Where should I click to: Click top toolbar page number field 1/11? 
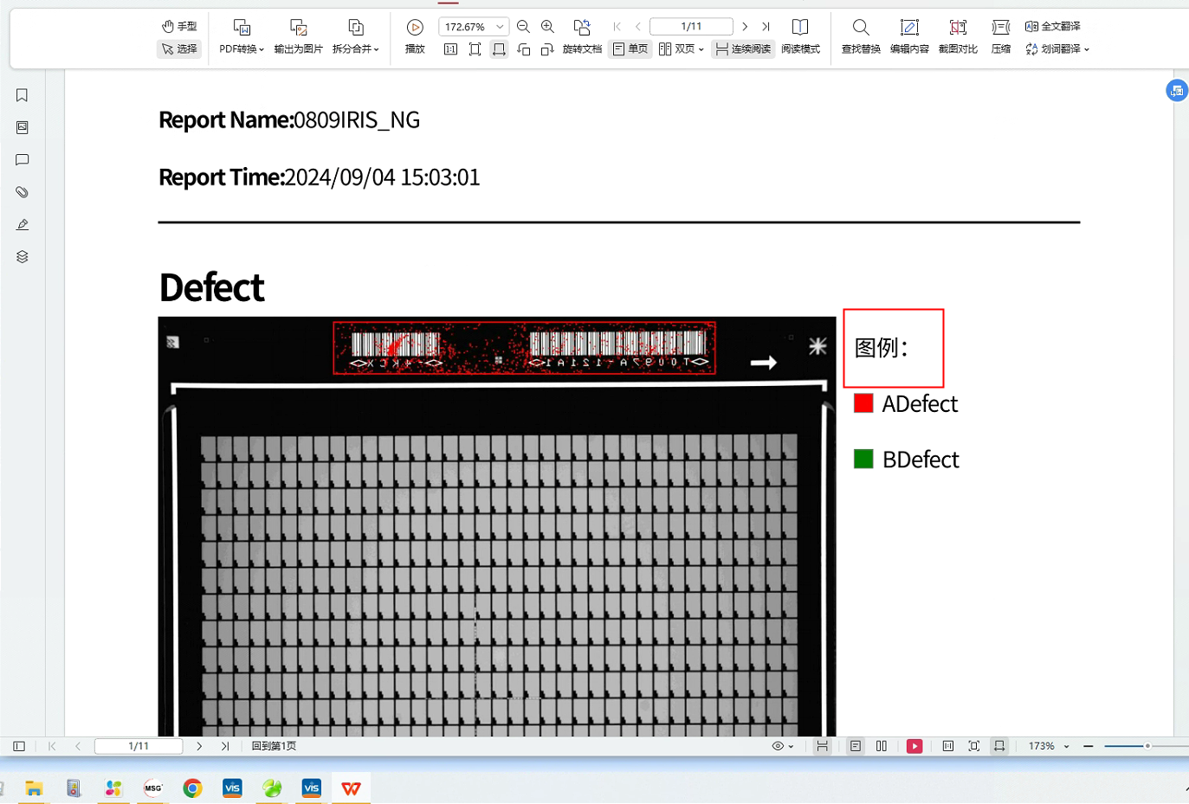click(x=691, y=27)
